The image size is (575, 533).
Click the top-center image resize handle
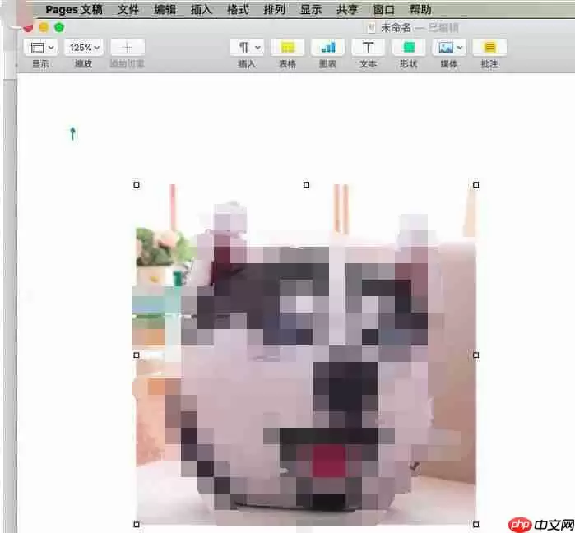(x=307, y=185)
